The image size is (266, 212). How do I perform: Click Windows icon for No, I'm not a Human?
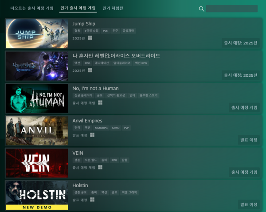[x=100, y=102]
